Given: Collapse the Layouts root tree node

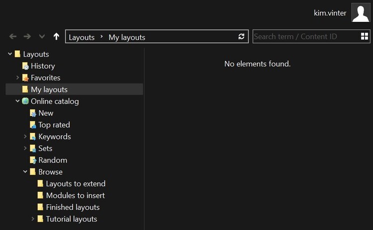Looking at the screenshot, I should (x=10, y=54).
